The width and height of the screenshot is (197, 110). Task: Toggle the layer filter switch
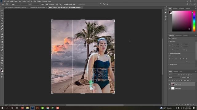(x=191, y=75)
